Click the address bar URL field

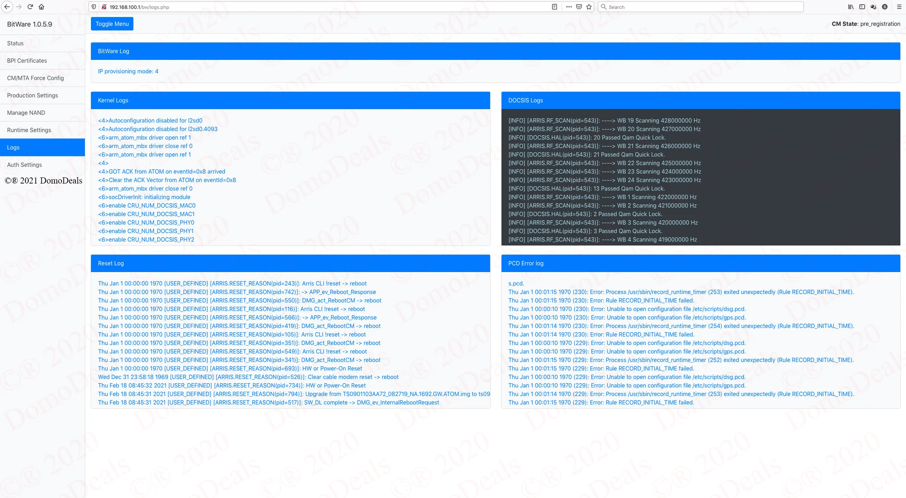coord(326,7)
